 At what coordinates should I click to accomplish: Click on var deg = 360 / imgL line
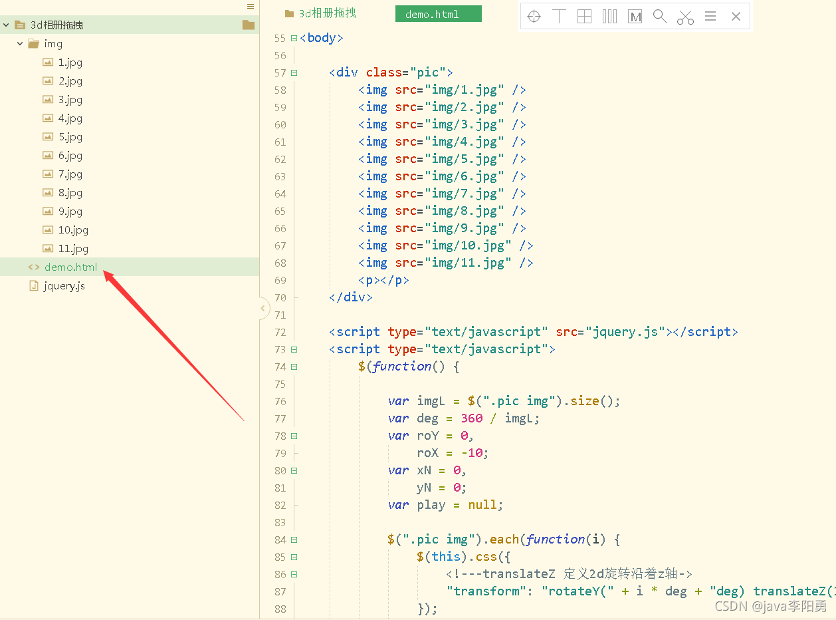tap(464, 418)
